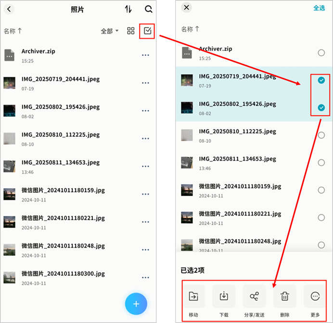Click the 下载 download icon
This screenshot has height=323, width=333.
pos(224,296)
